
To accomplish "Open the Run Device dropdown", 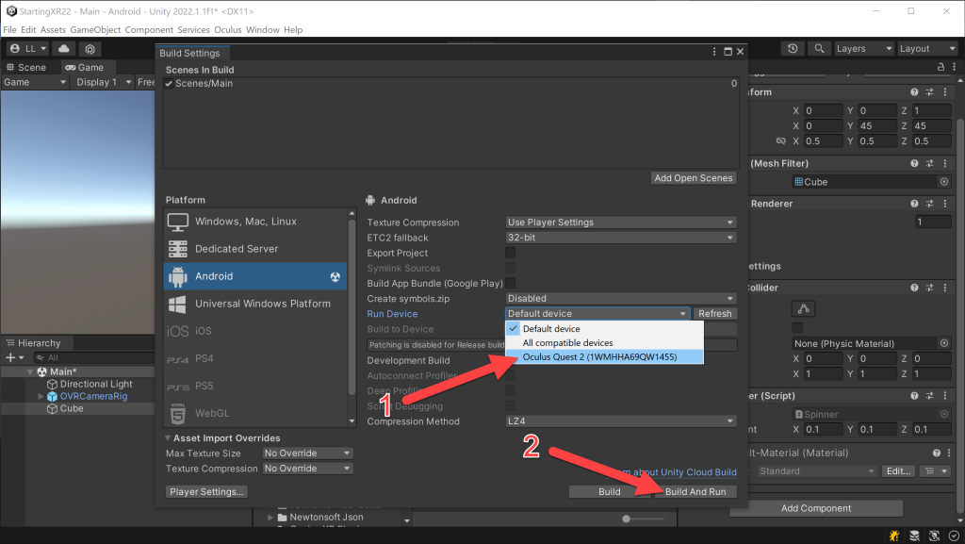I will pyautogui.click(x=597, y=314).
